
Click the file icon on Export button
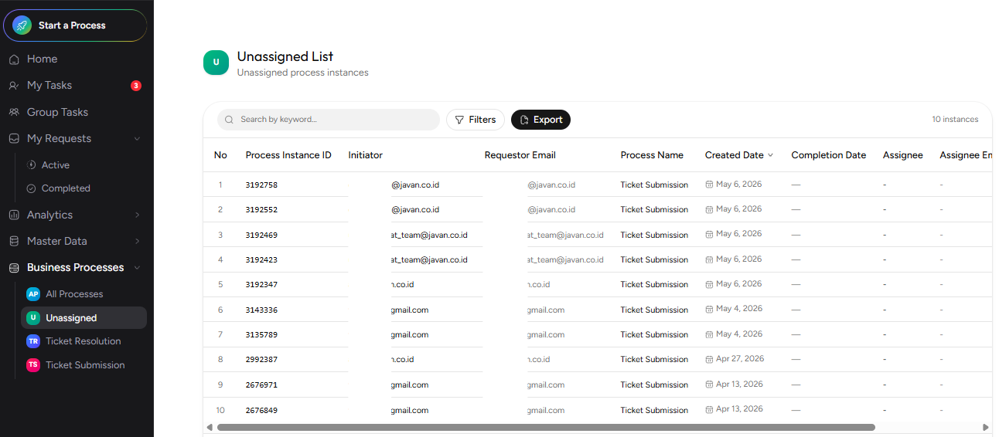tap(524, 120)
